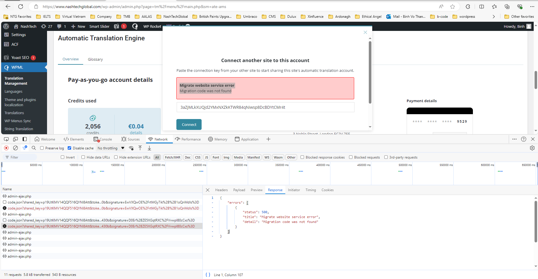The height and width of the screenshot is (279, 538).
Task: Import a HAR file with the upload arrow
Action: click(x=140, y=148)
